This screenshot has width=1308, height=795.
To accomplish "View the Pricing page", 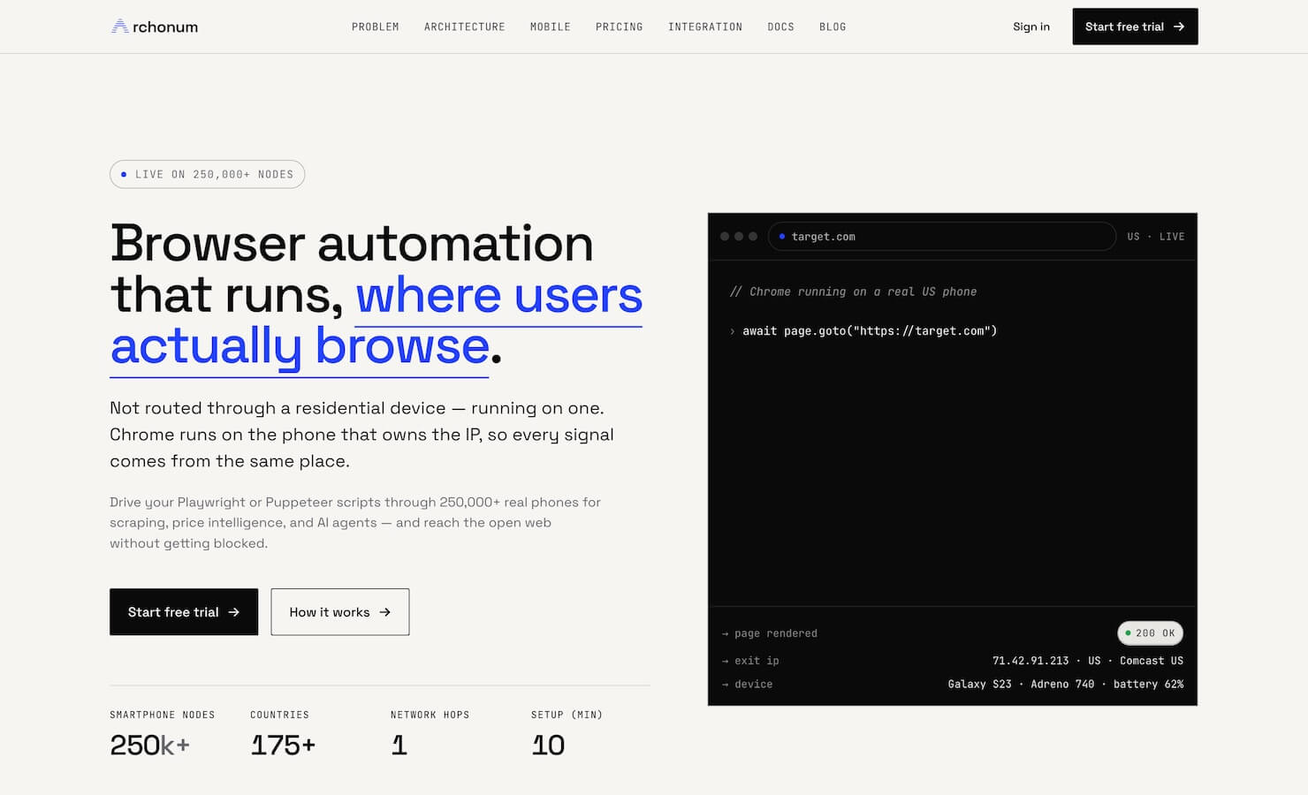I will tap(620, 27).
